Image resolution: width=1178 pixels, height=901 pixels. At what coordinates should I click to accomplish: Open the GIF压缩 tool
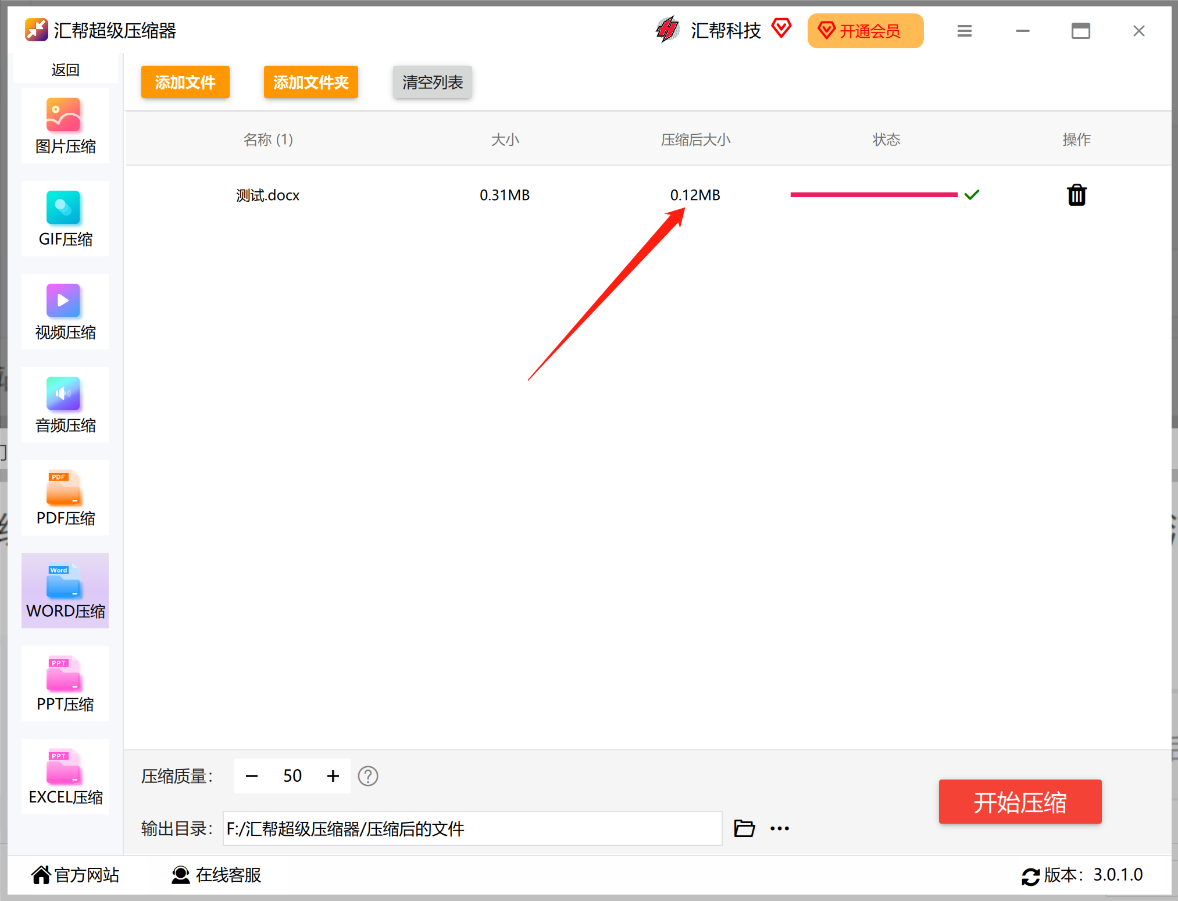pos(65,219)
